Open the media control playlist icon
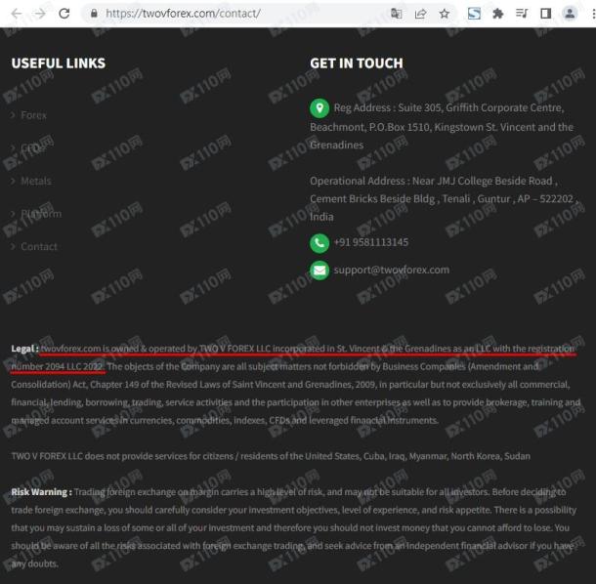Viewport: 596px width, 584px height. point(522,14)
